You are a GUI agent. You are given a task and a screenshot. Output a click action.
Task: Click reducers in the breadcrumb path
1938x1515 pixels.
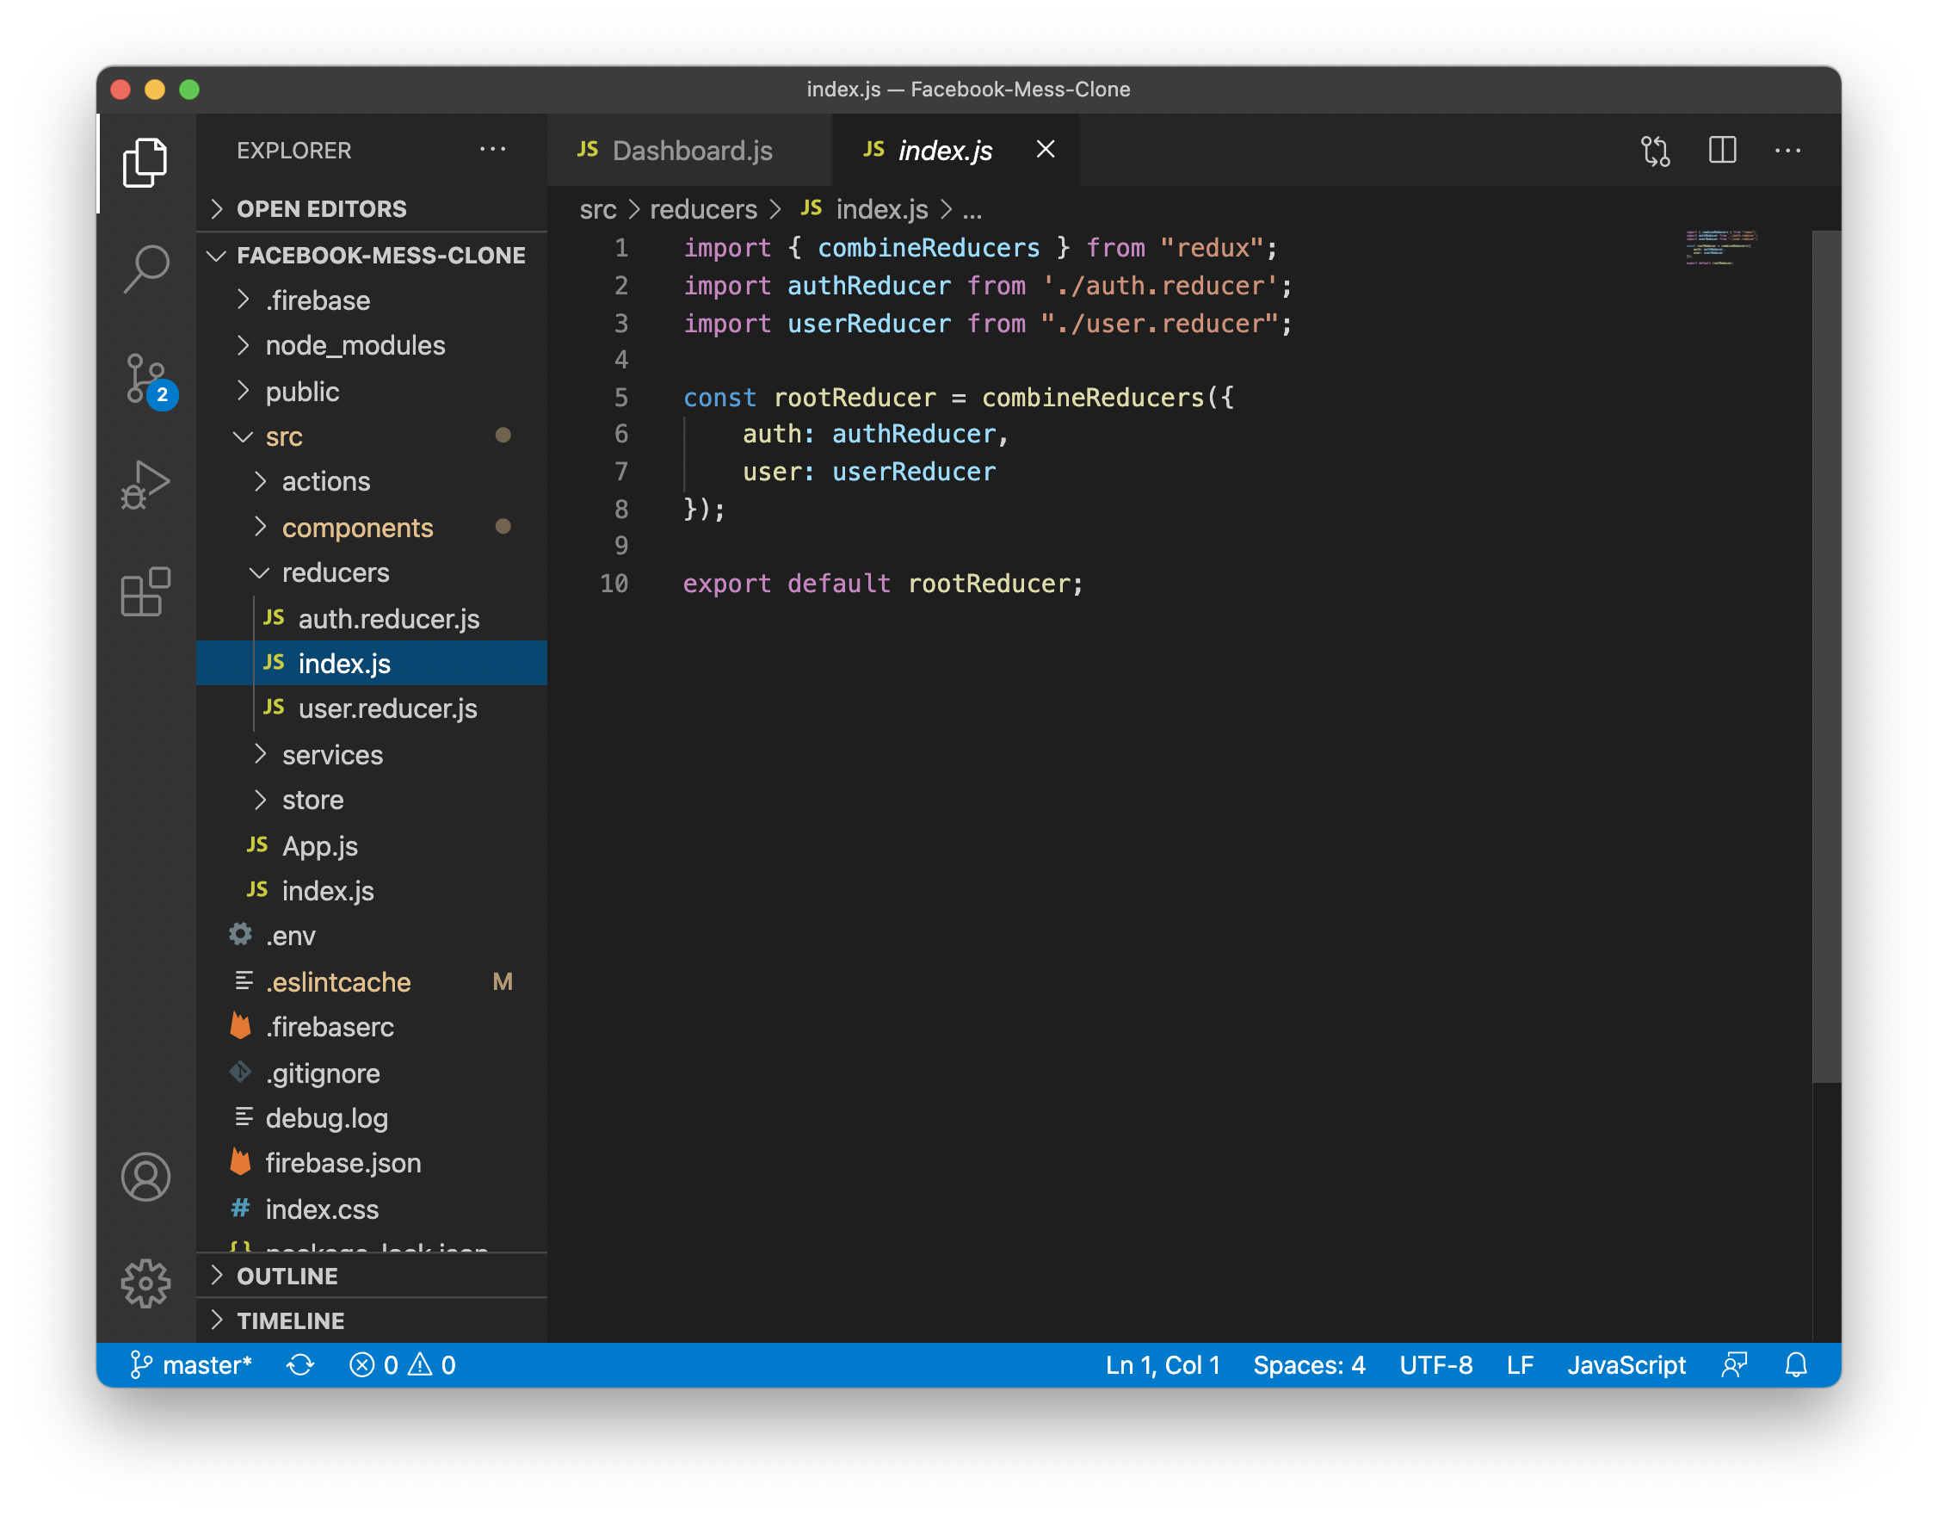point(704,209)
